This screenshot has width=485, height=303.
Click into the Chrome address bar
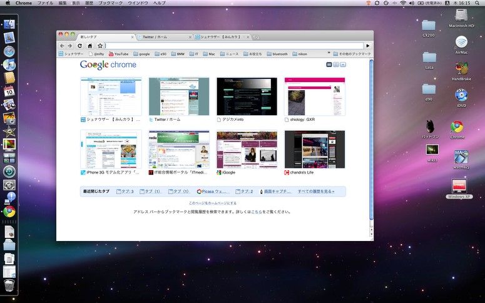234,46
